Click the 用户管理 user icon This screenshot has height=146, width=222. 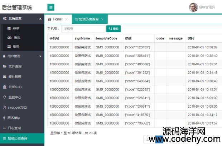(x=4, y=56)
